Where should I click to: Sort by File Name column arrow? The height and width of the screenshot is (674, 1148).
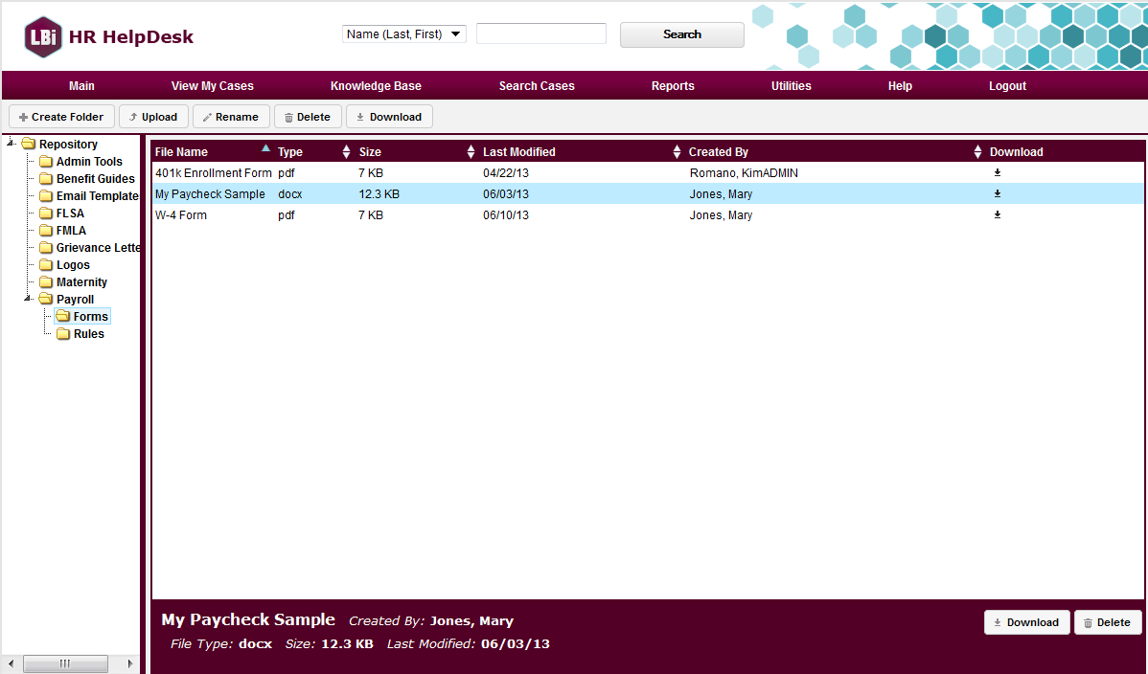(265, 148)
